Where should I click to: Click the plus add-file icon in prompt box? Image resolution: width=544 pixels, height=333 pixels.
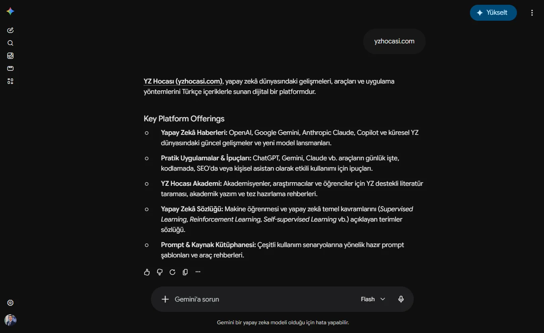coord(165,299)
